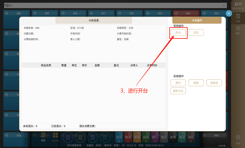Viewport: 245px width, 148px height.
Task: Select room card 891
Action: [101, 14]
